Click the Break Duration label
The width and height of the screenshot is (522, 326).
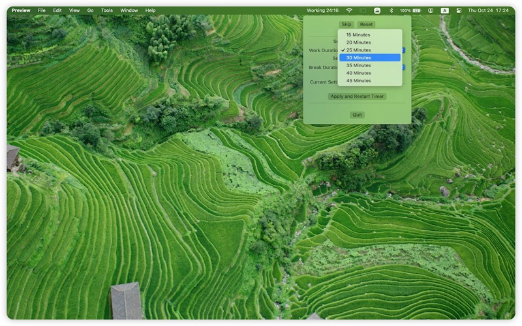(x=323, y=68)
